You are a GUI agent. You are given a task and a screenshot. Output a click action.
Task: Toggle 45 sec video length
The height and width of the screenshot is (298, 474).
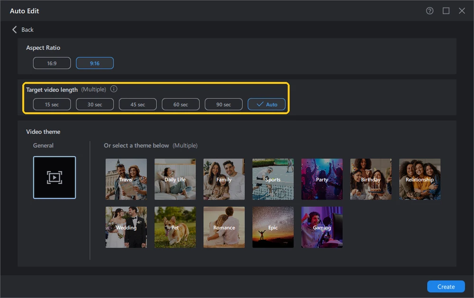[137, 104]
